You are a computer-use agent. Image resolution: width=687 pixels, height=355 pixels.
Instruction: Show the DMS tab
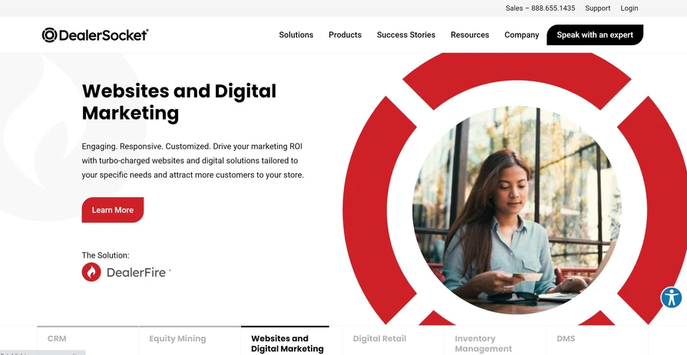[566, 339]
